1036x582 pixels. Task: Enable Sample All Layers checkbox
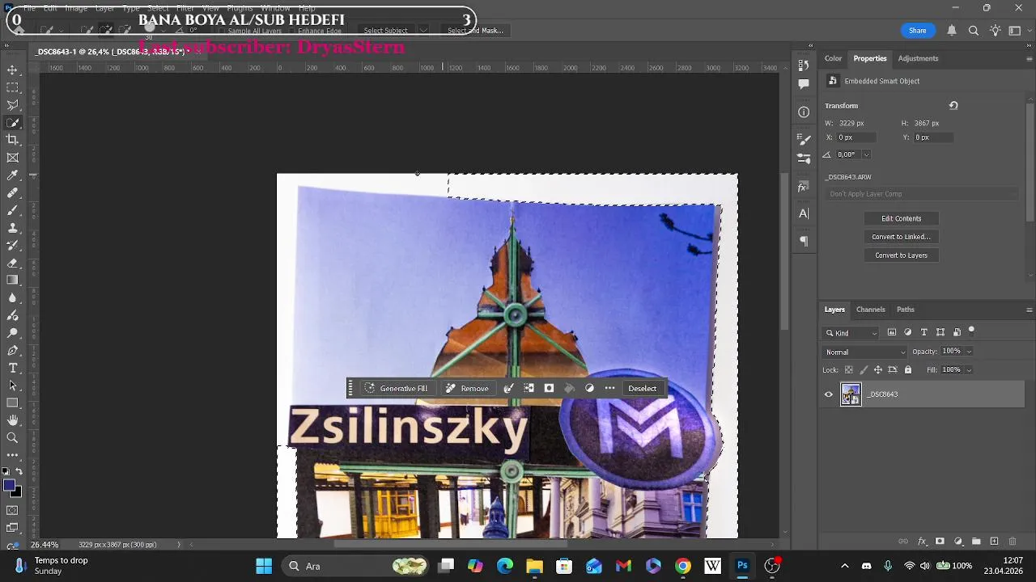[x=222, y=31]
